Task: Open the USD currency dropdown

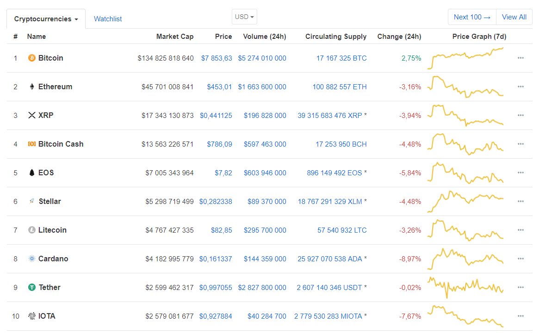Action: coord(244,17)
